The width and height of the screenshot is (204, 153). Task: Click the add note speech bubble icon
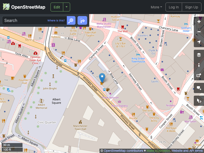(x=199, y=88)
